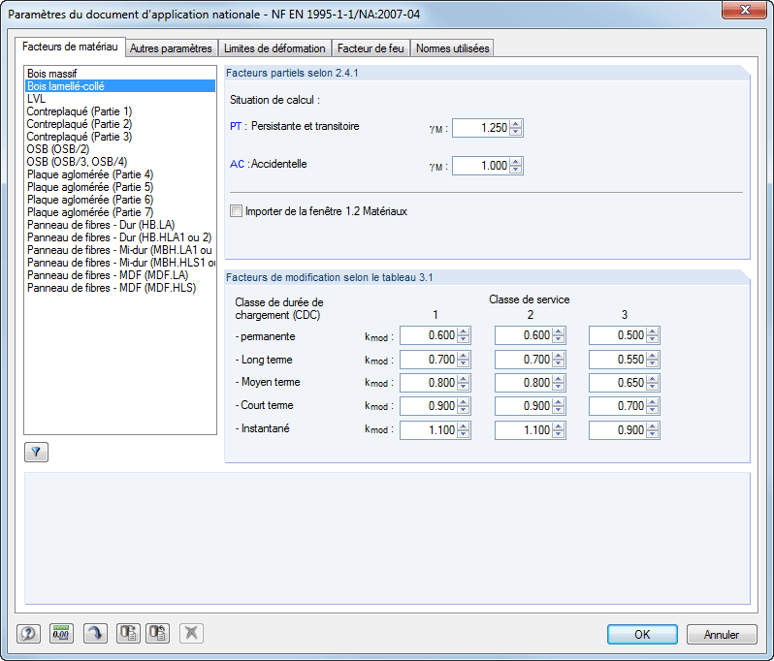Select Plaque aglomérée (Partie 5)
The height and width of the screenshot is (661, 774).
tap(120, 187)
